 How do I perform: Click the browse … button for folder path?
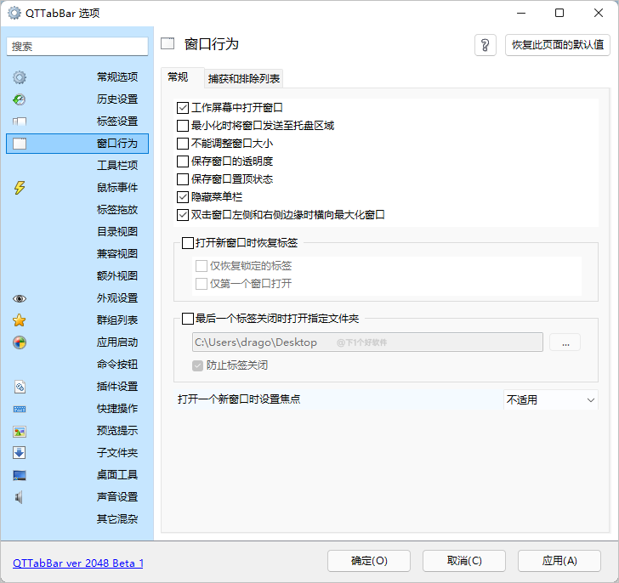click(565, 342)
